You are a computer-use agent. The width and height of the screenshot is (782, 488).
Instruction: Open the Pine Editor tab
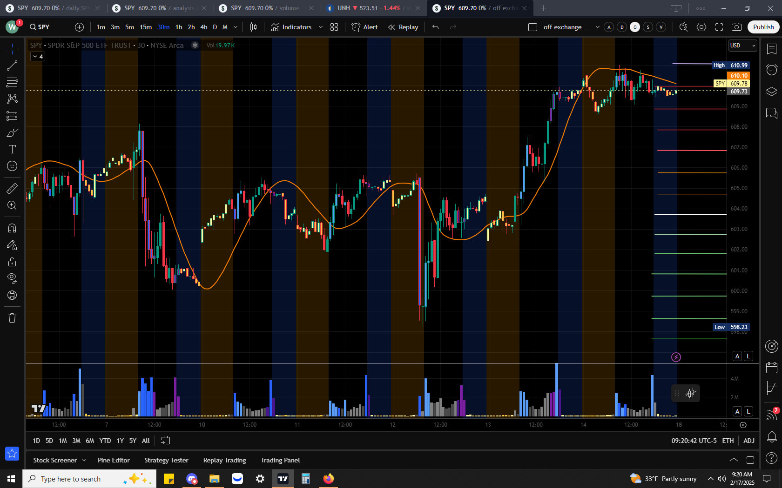114,460
